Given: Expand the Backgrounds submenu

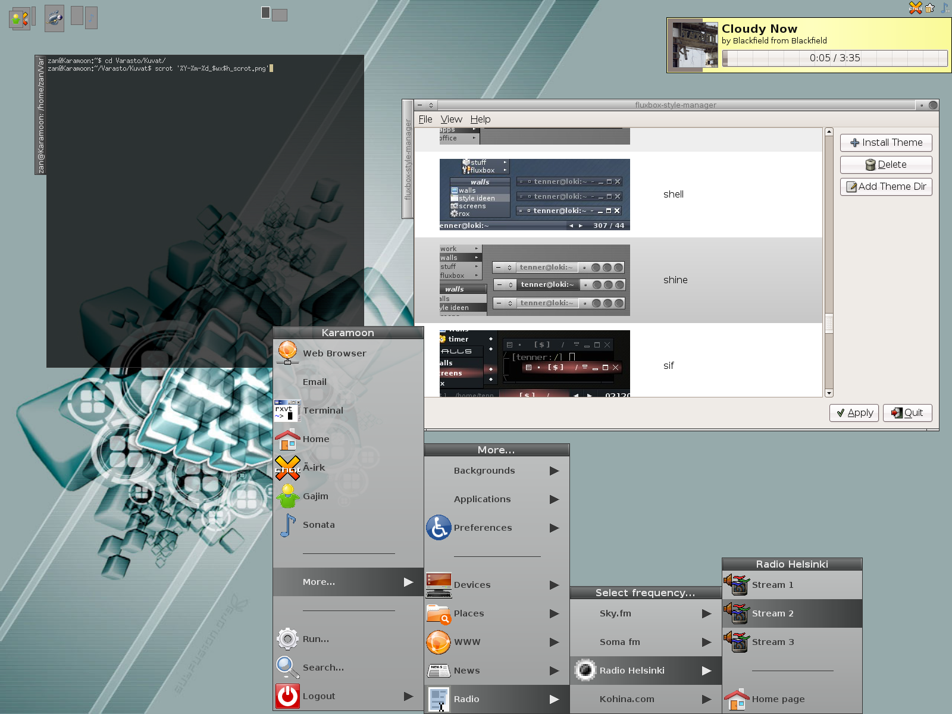Looking at the screenshot, I should pyautogui.click(x=485, y=470).
